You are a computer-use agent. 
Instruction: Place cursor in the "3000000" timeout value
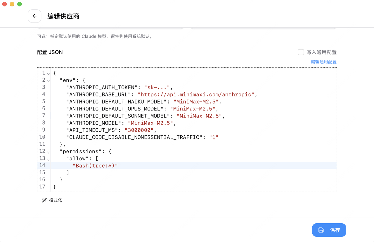(139, 130)
